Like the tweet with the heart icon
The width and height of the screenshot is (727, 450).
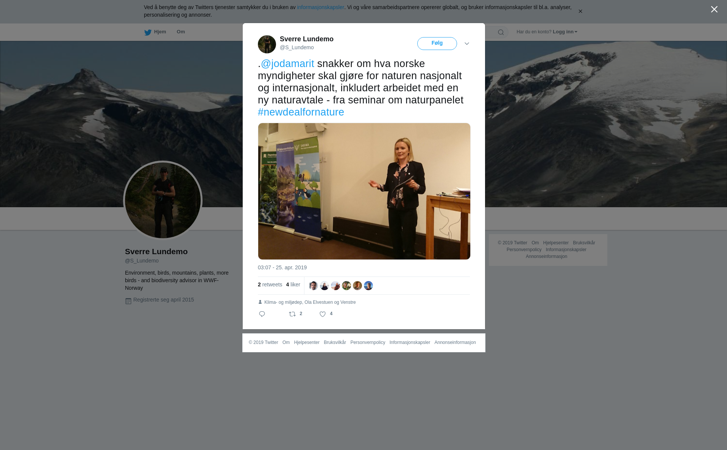click(323, 314)
